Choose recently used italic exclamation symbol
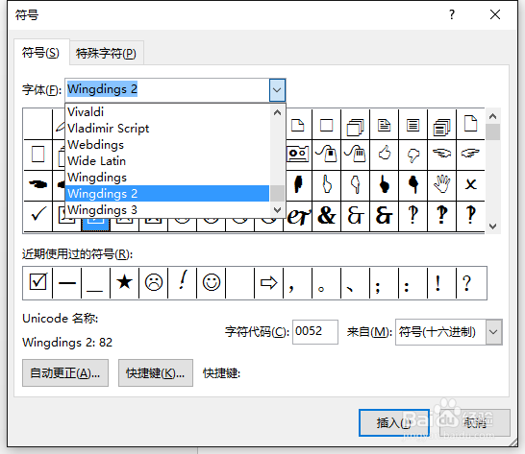The image size is (525, 454). click(182, 283)
